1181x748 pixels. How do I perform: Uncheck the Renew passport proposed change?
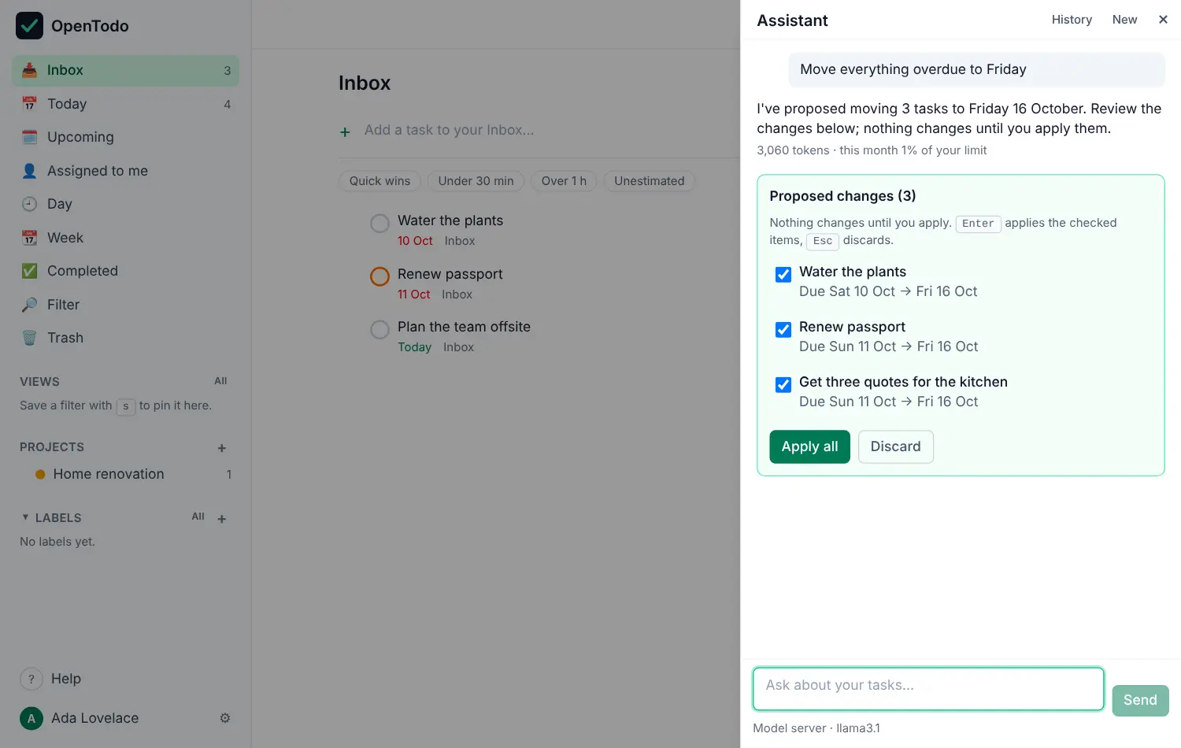click(783, 330)
